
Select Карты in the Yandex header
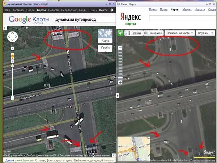coord(175,9)
